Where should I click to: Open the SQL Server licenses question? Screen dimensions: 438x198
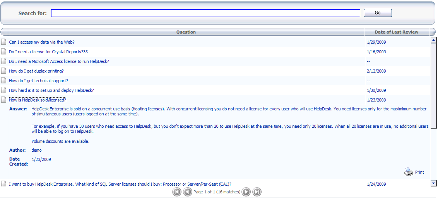click(120, 184)
